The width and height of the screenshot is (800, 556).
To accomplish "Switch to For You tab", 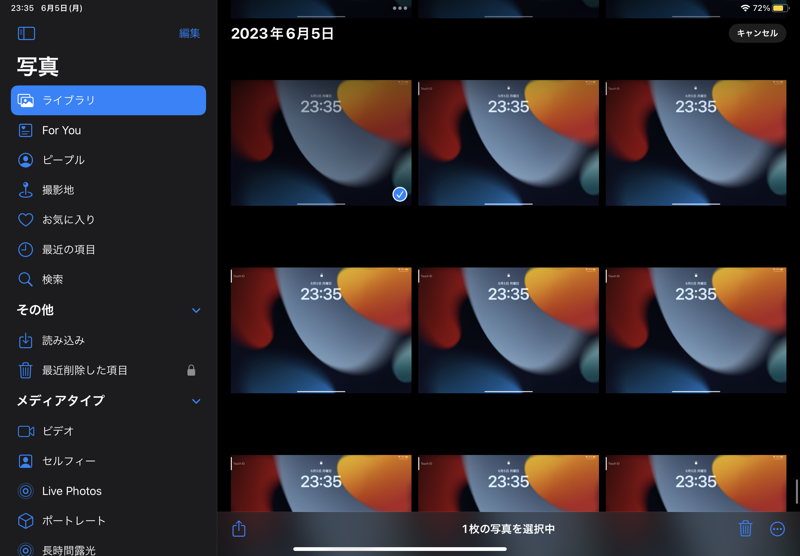I will (61, 130).
